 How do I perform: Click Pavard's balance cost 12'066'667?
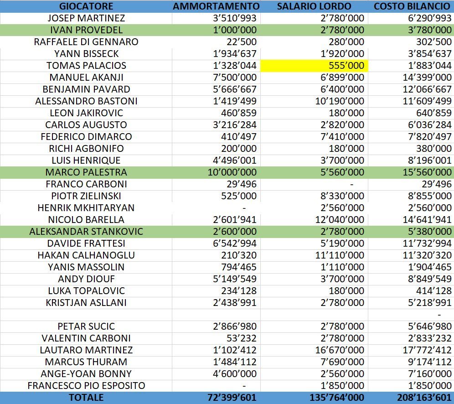point(411,89)
